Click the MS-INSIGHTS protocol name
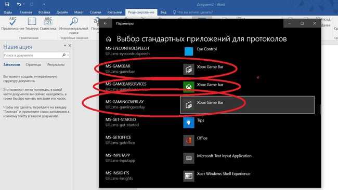Screen dimensions: 338x190 (118, 173)
